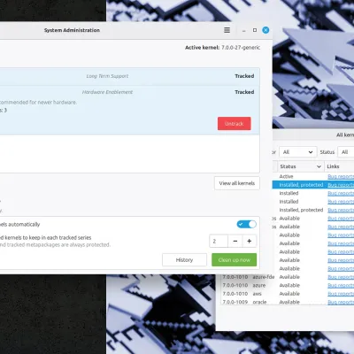This screenshot has height=354, width=354.
Task: Select version 7.0.0-1009 in the oracle row
Action: 235,302
